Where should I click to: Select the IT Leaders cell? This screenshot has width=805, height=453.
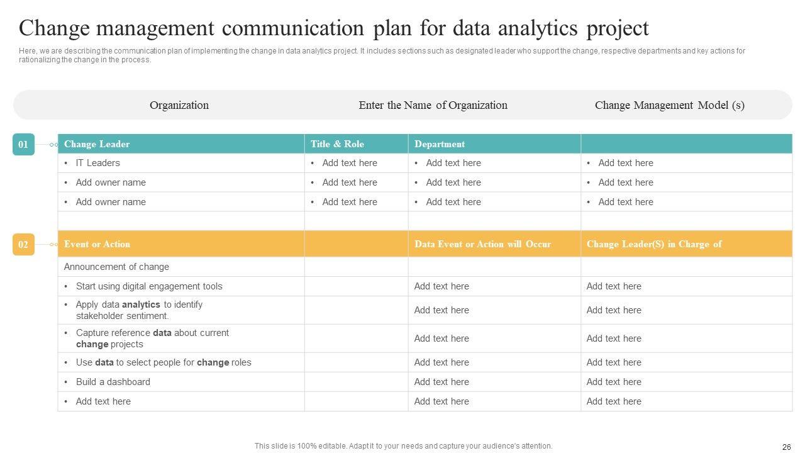pyautogui.click(x=97, y=163)
